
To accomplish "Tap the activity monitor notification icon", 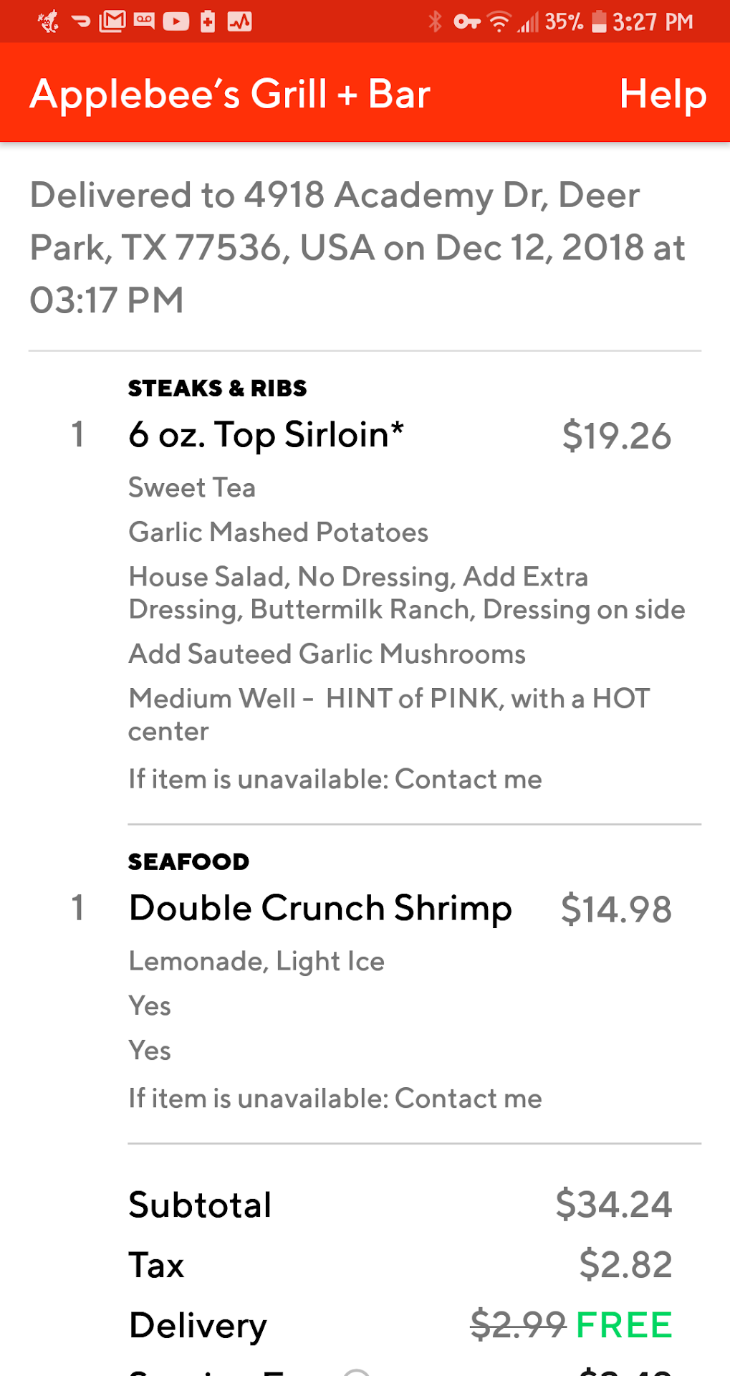I will tap(240, 21).
